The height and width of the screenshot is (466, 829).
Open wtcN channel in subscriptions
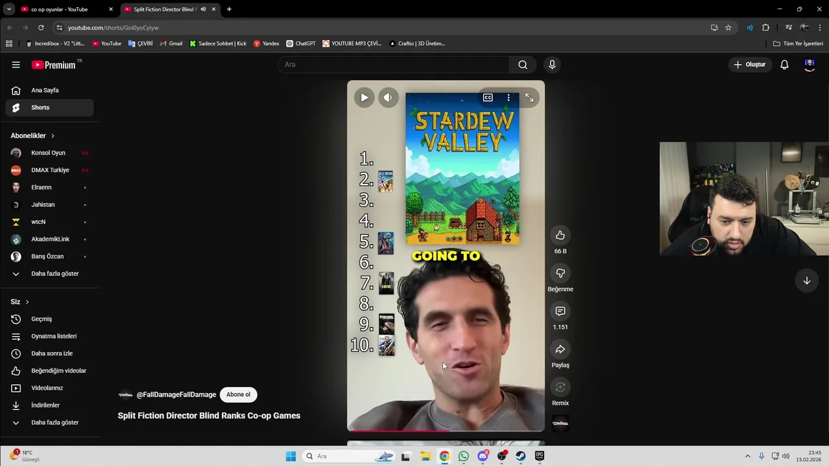tap(49, 222)
